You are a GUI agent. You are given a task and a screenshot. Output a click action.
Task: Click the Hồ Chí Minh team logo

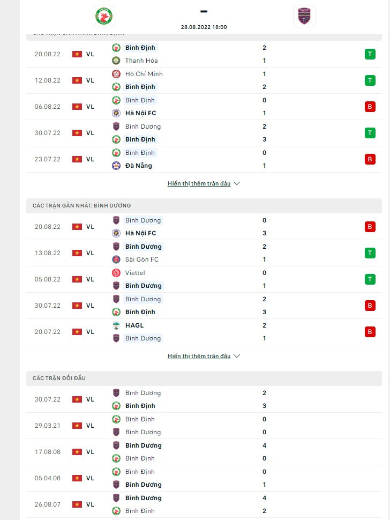(x=116, y=74)
